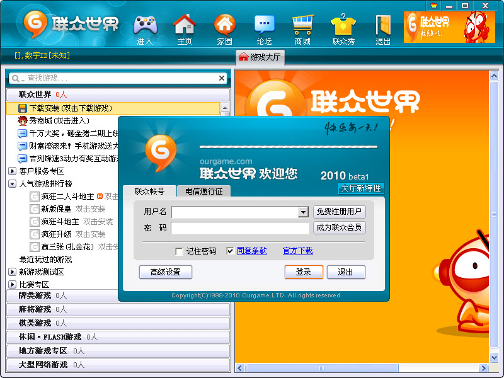This screenshot has height=378, width=504.
Task: Expand the 麻将游戏 category
Action: (118, 309)
